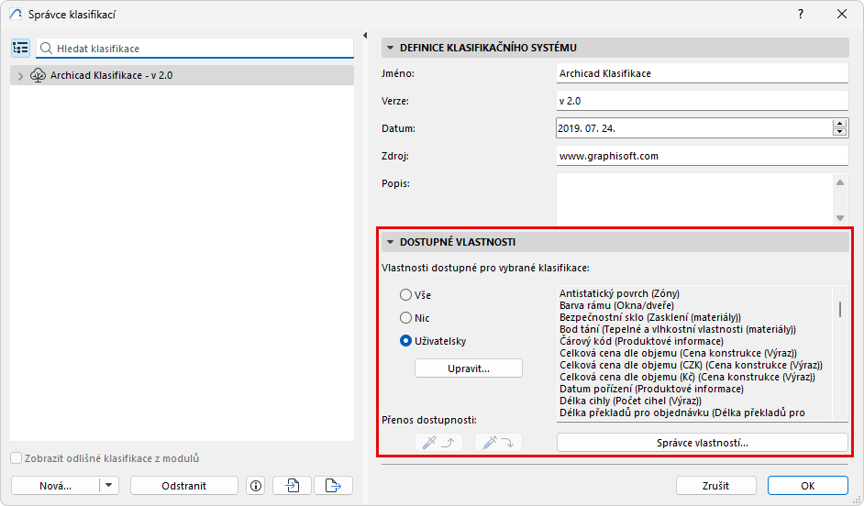Collapse Dostupné vlastnosti section

point(390,242)
